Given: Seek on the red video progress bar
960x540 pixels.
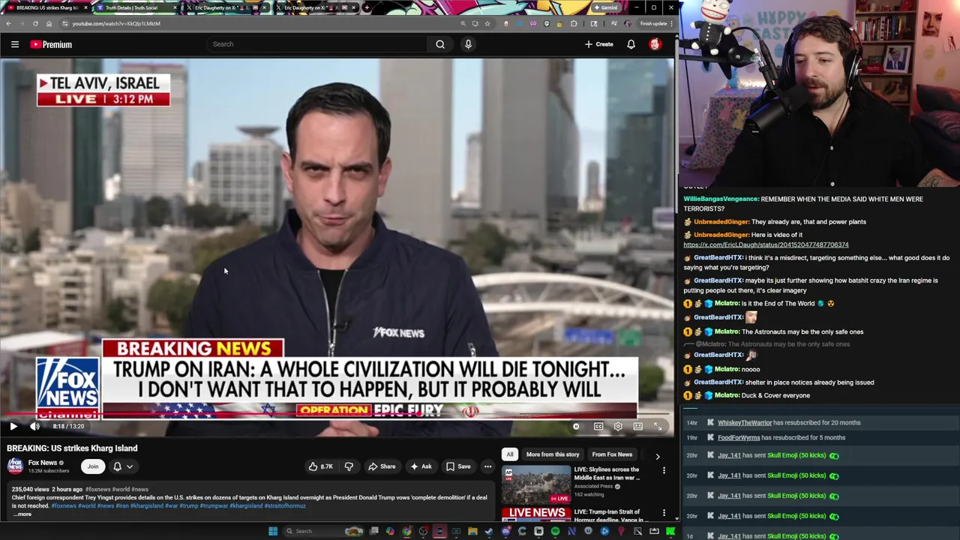Looking at the screenshot, I should coord(337,415).
